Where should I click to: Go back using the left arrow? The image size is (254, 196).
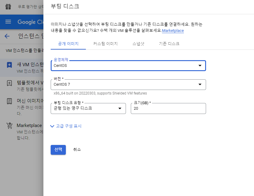click(7, 36)
